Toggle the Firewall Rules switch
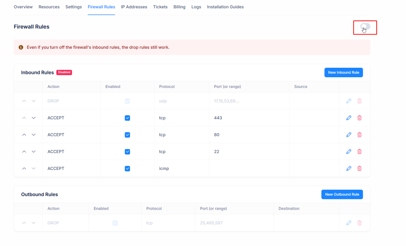 (365, 27)
